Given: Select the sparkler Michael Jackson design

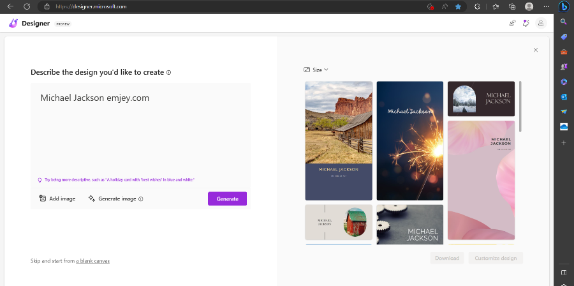Looking at the screenshot, I should pyautogui.click(x=410, y=140).
